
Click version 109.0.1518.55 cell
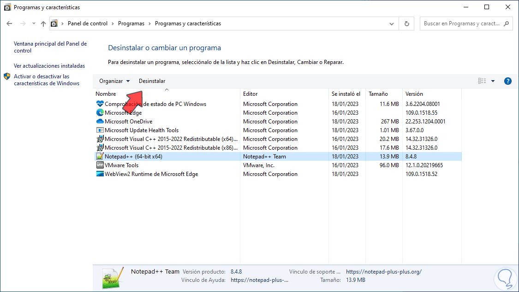421,113
